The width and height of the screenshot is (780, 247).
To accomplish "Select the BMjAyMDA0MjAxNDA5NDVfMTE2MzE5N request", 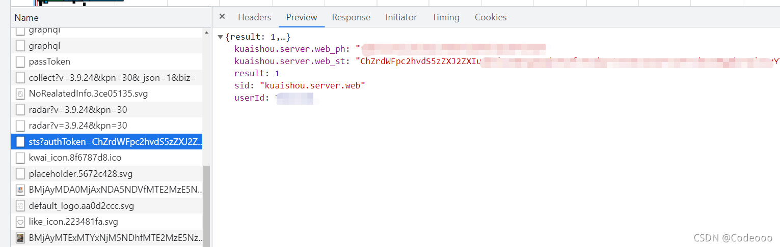I will coord(107,190).
